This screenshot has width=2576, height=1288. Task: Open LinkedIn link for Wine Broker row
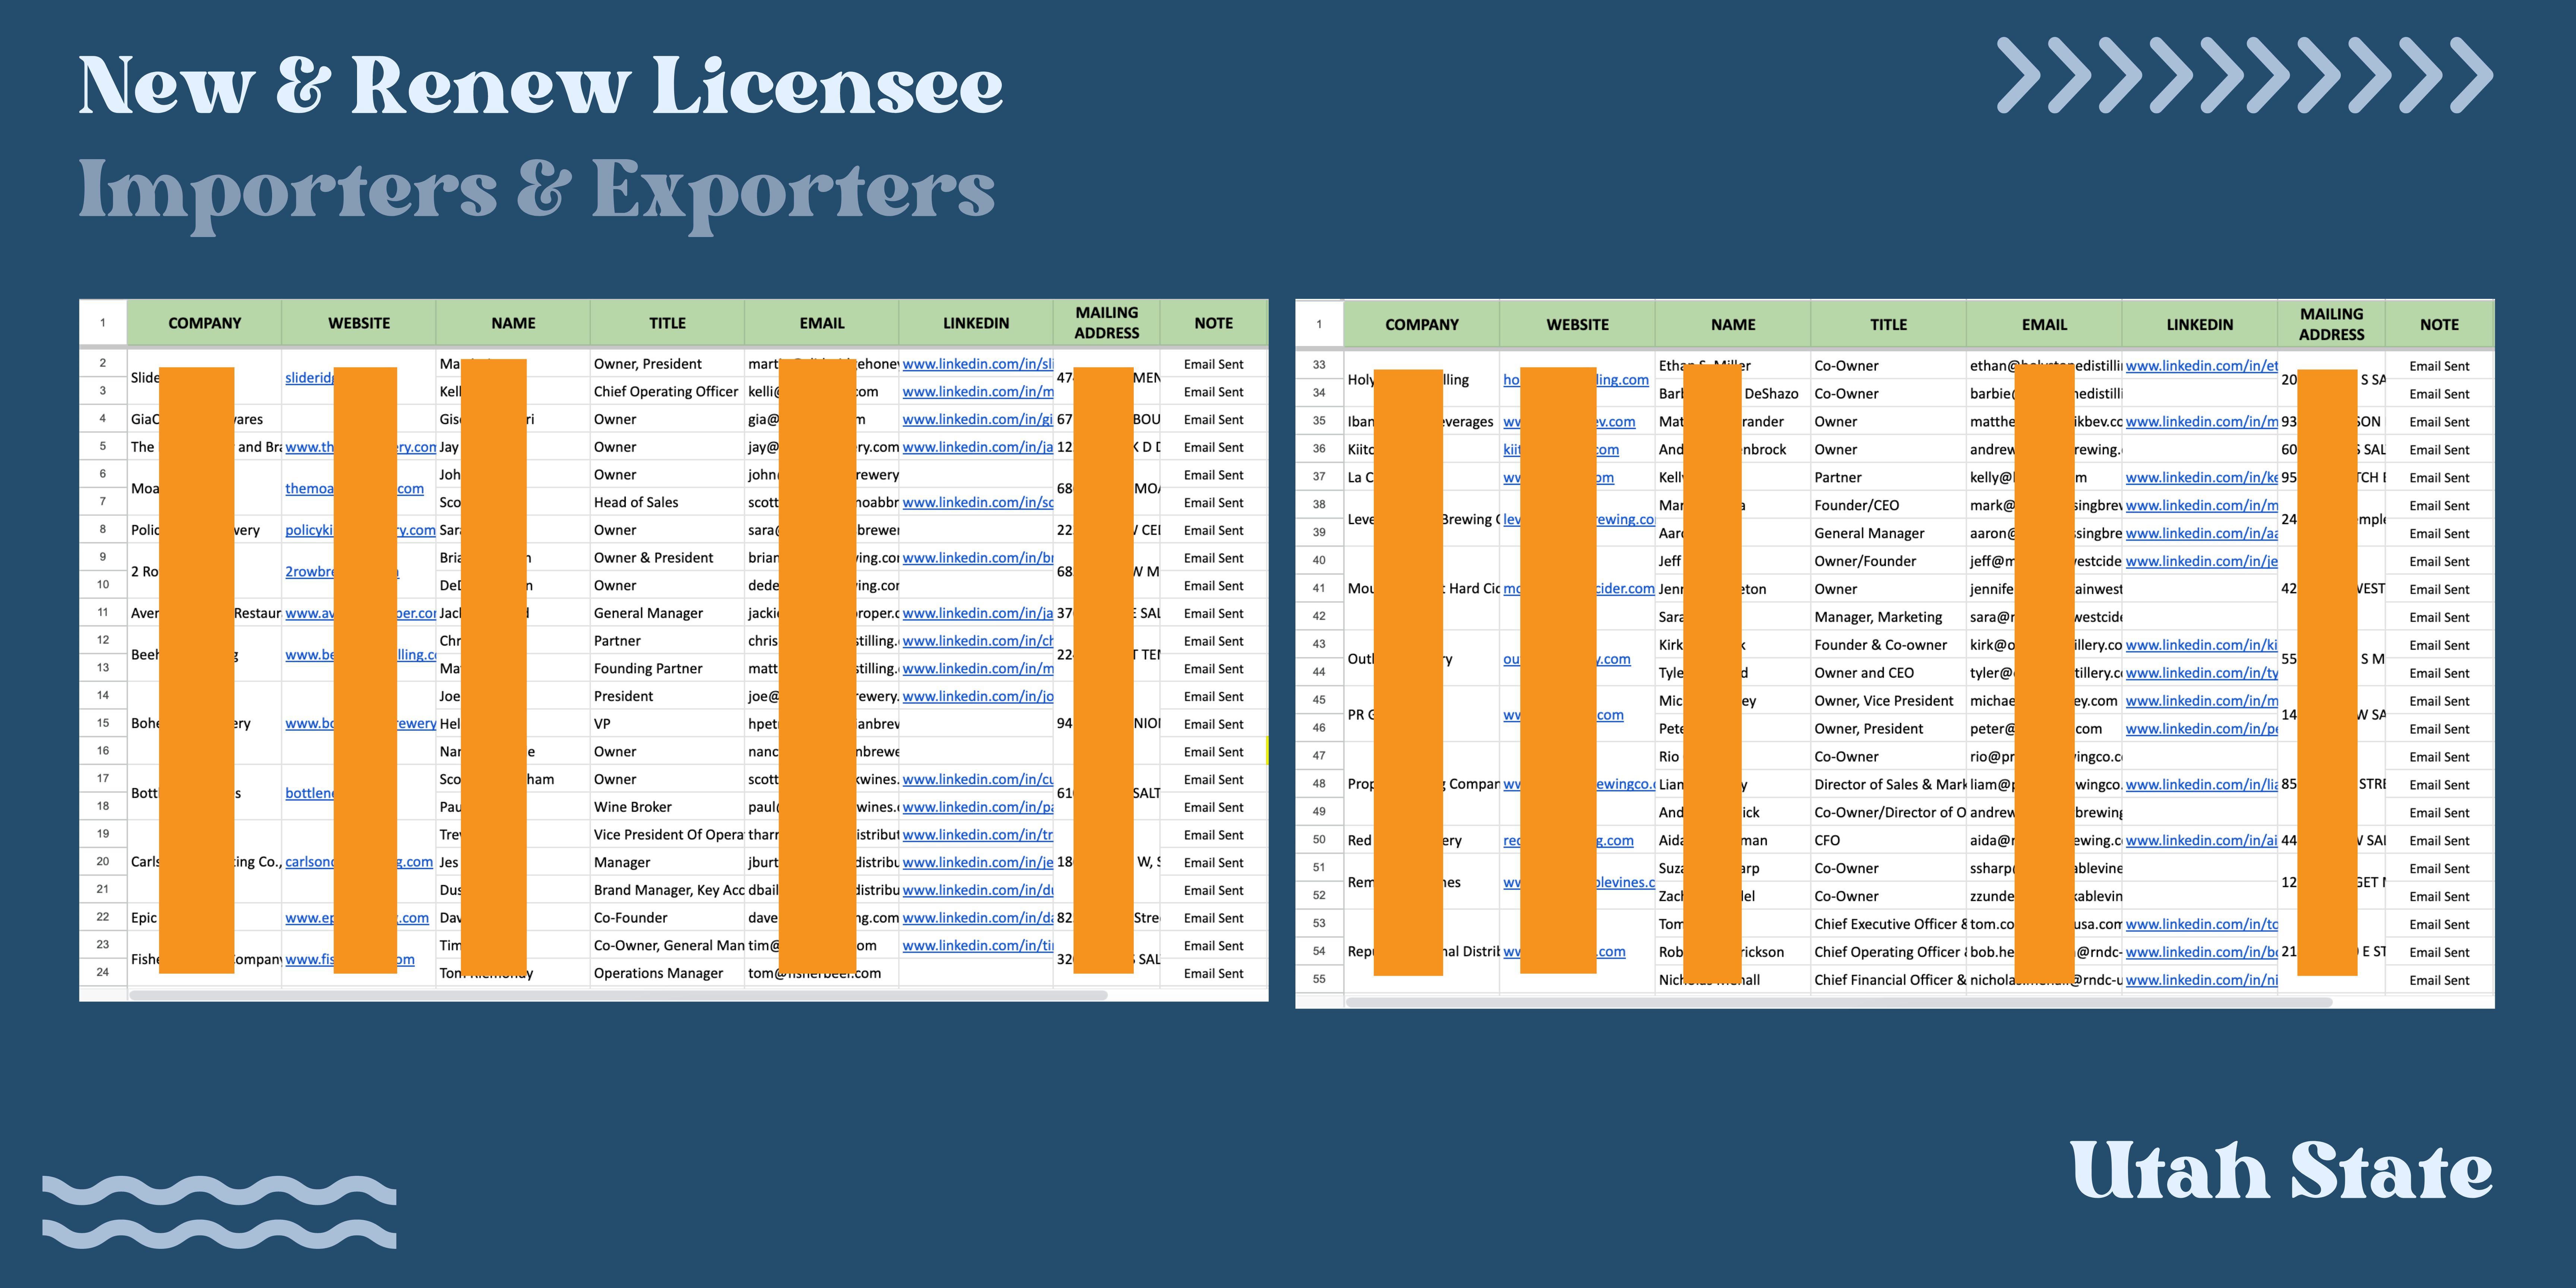[977, 807]
